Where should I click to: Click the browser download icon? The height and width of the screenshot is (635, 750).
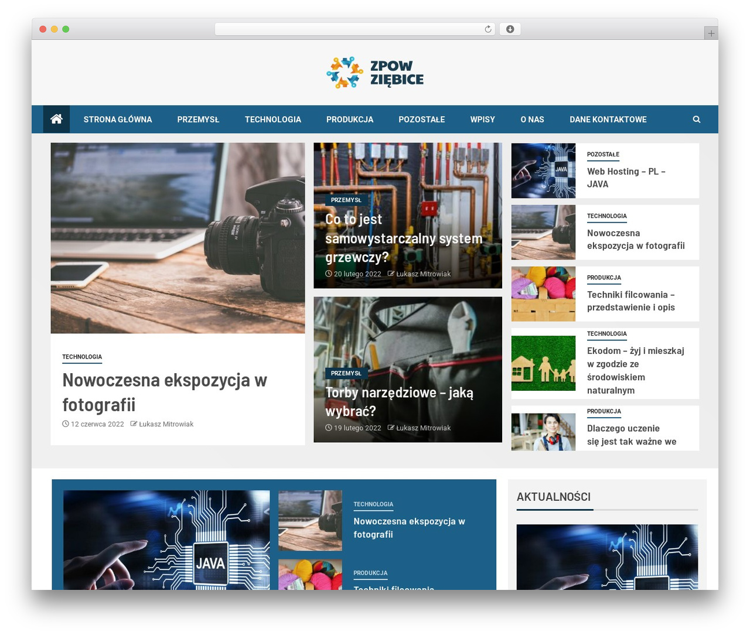510,29
